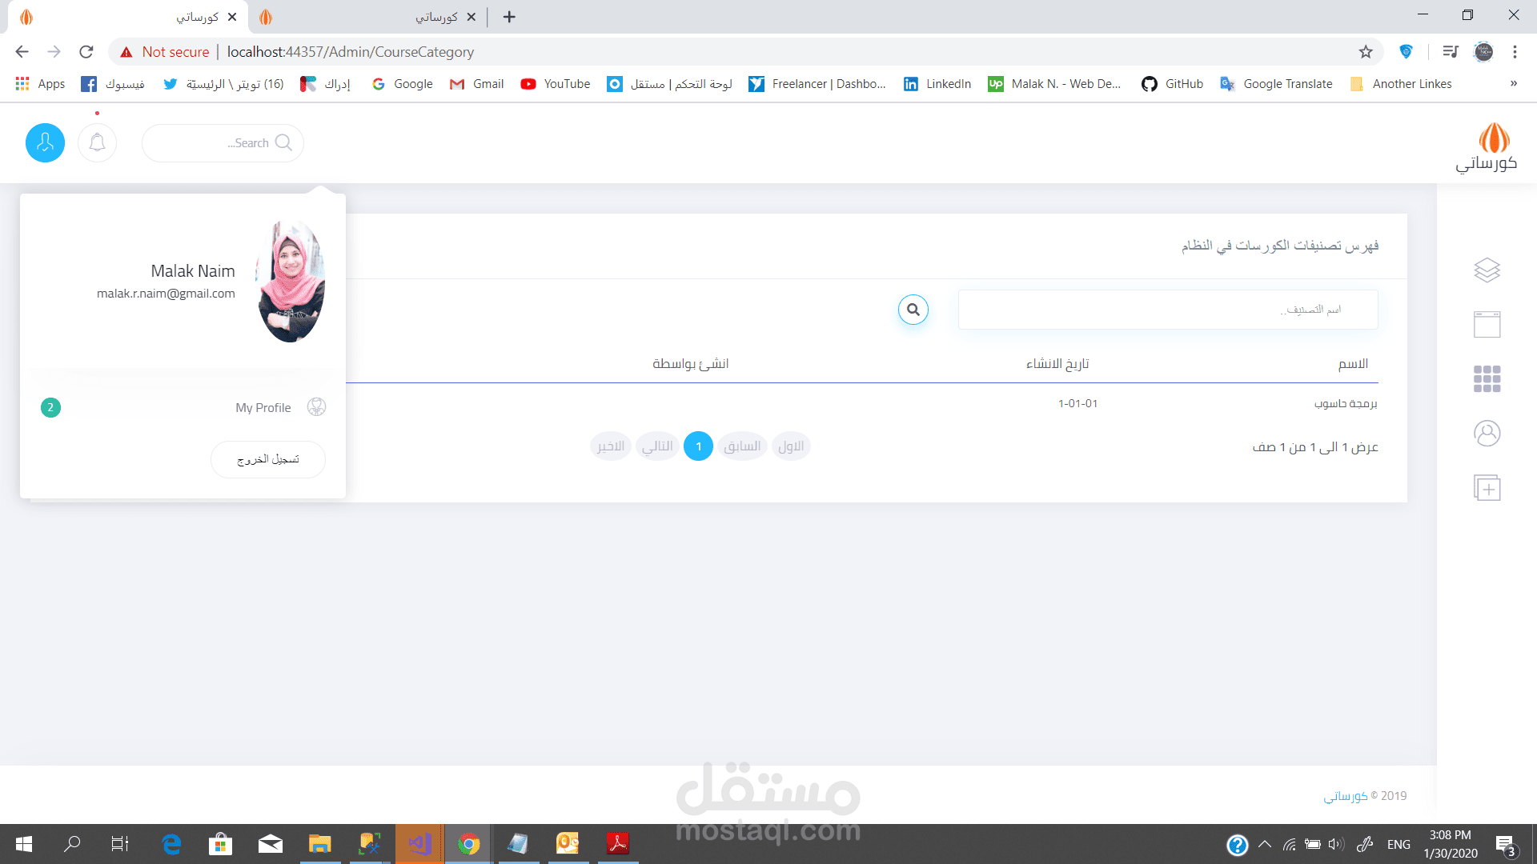The height and width of the screenshot is (864, 1537).
Task: Click the تسجيل الخروج logout button
Action: 268,460
